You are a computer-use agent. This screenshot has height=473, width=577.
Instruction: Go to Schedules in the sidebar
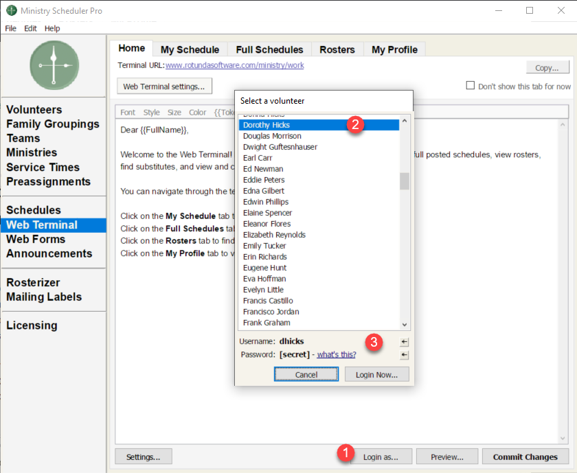pos(34,210)
